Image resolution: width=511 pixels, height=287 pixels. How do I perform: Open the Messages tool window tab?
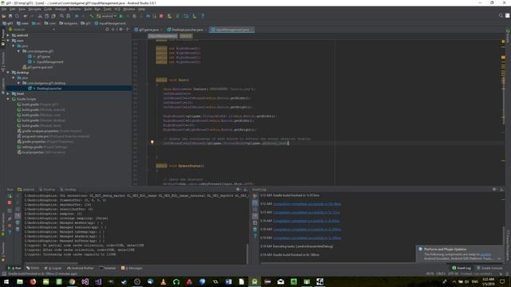tap(132, 268)
